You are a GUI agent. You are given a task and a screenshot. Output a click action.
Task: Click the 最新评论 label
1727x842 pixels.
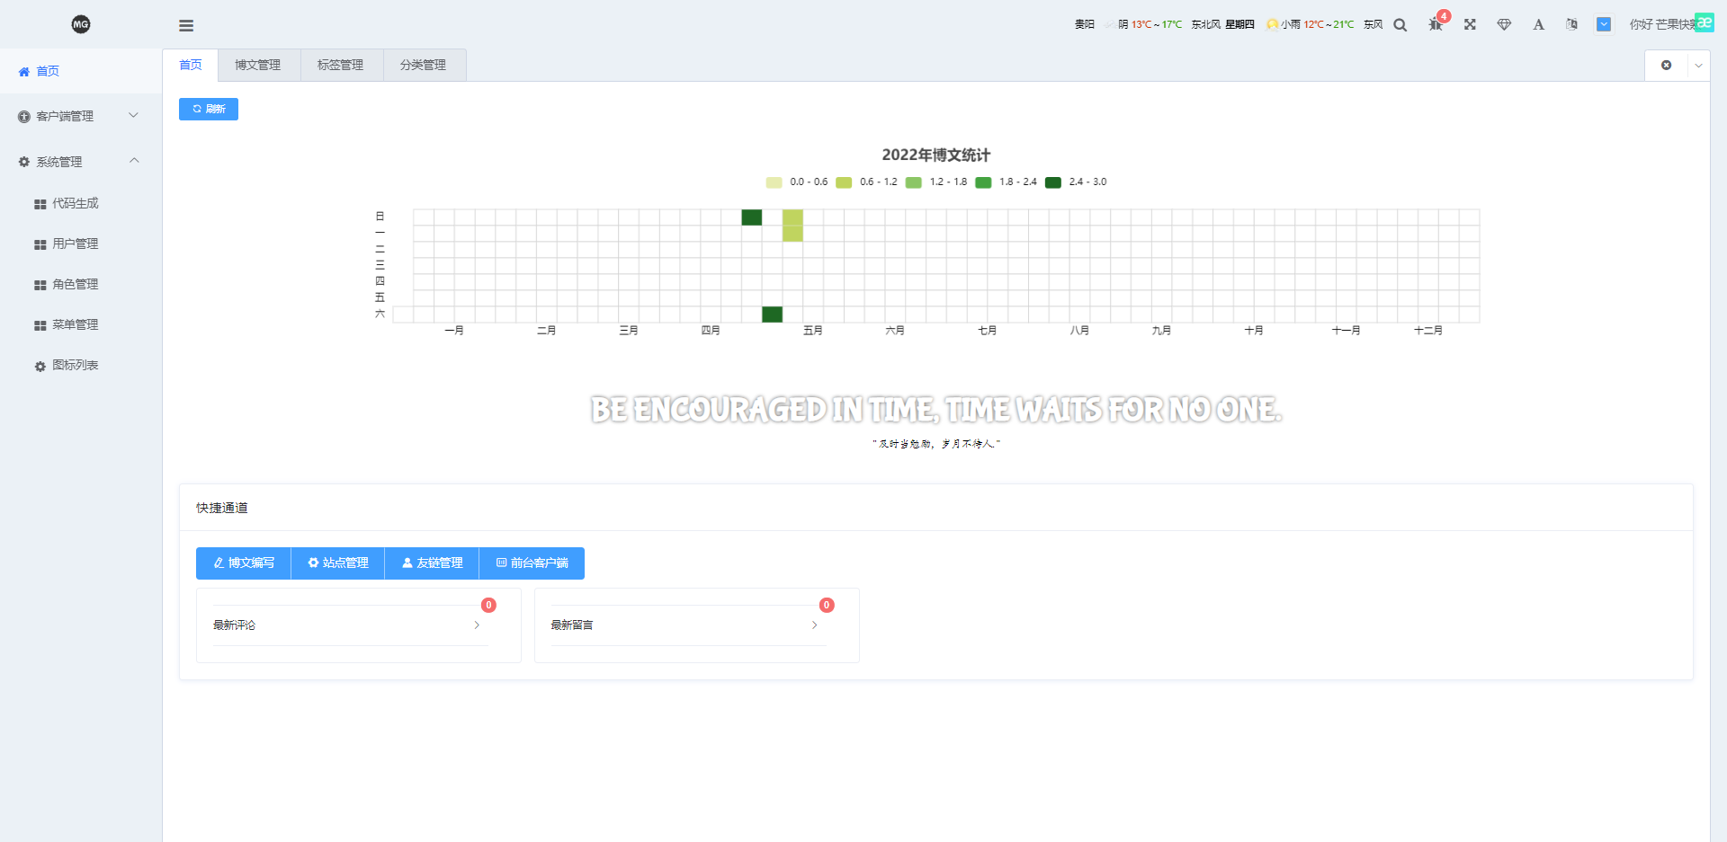[x=234, y=625]
